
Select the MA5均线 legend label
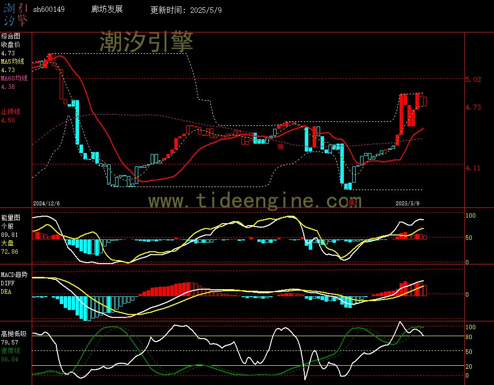click(13, 61)
